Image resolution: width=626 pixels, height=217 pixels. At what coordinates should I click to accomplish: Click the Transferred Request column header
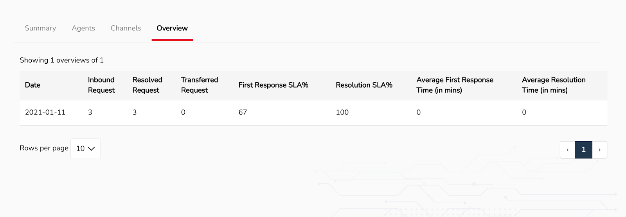(200, 85)
